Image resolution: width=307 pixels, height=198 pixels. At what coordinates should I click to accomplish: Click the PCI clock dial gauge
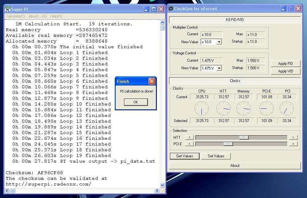pos(287,109)
